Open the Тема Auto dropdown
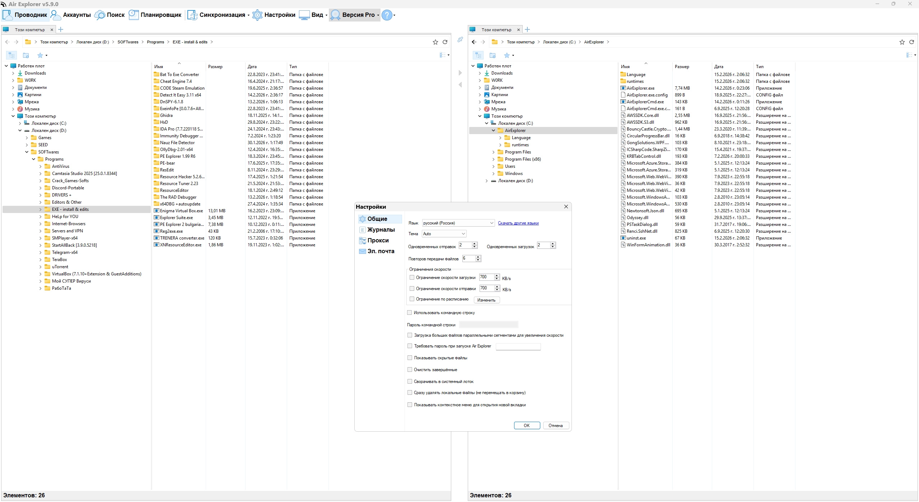Image resolution: width=919 pixels, height=502 pixels. (444, 234)
